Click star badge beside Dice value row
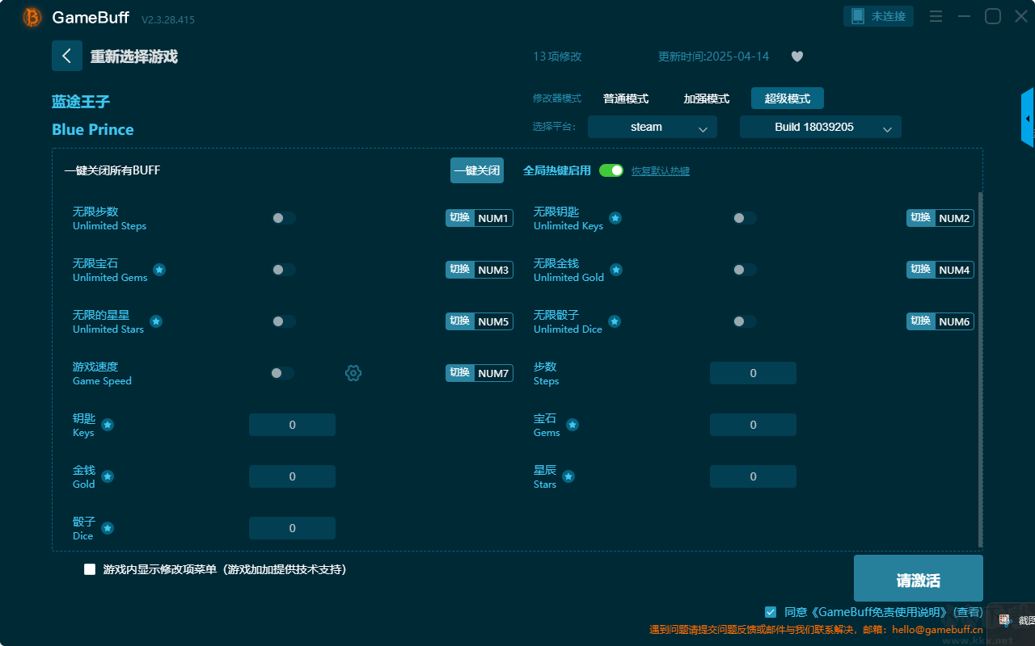 pos(108,528)
